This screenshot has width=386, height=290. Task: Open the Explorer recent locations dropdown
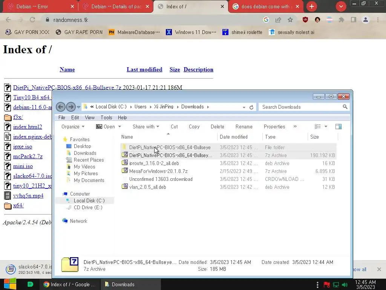78,107
